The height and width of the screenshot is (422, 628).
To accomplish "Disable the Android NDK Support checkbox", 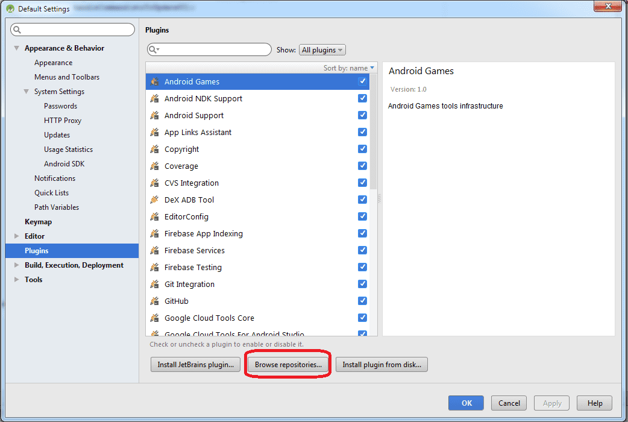I will pos(362,98).
